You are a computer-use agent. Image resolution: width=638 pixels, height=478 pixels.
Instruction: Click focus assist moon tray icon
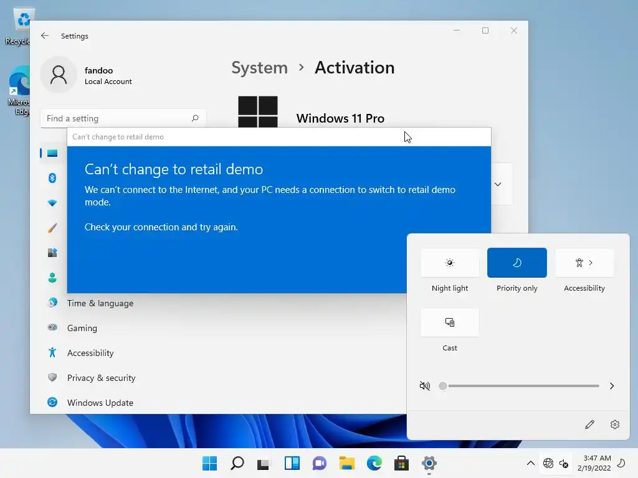pyautogui.click(x=621, y=462)
